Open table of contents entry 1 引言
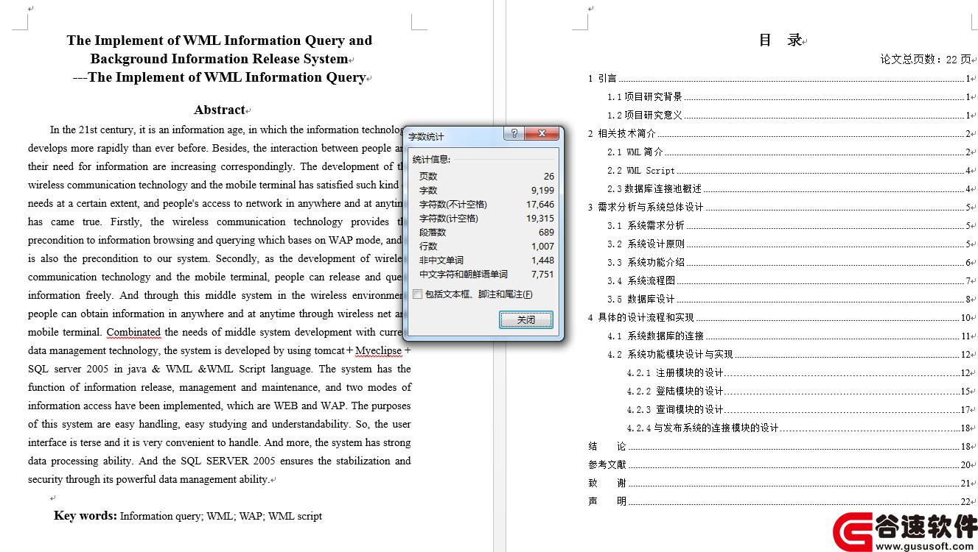 tap(780, 78)
